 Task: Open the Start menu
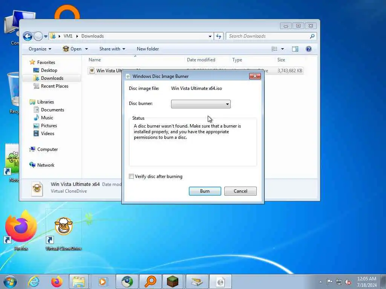pyautogui.click(x=10, y=281)
